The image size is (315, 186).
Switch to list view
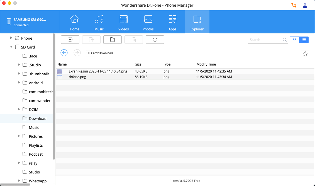(304, 40)
